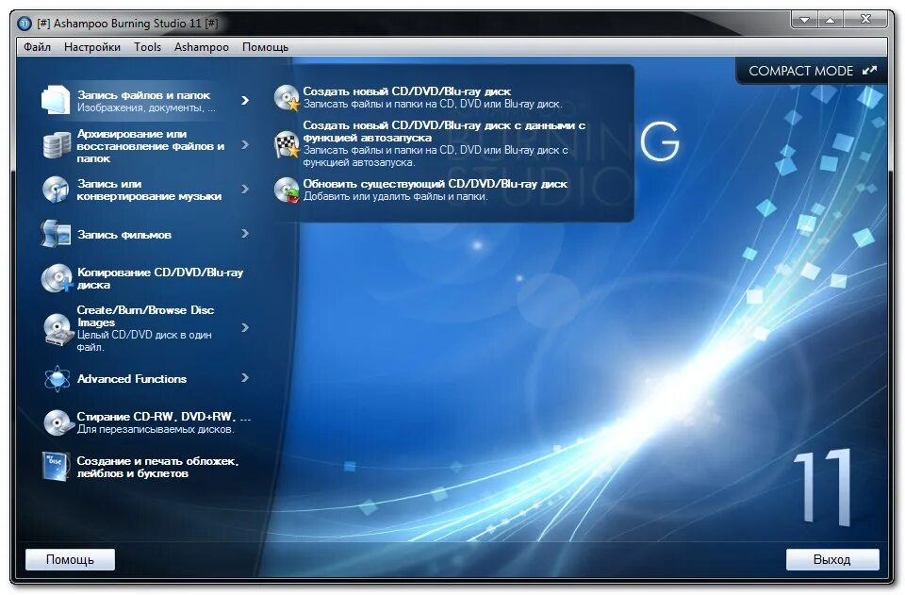905x595 pixels.
Task: Choose 'Архивирование или восстановление файлов и папок' label
Action: tap(150, 146)
